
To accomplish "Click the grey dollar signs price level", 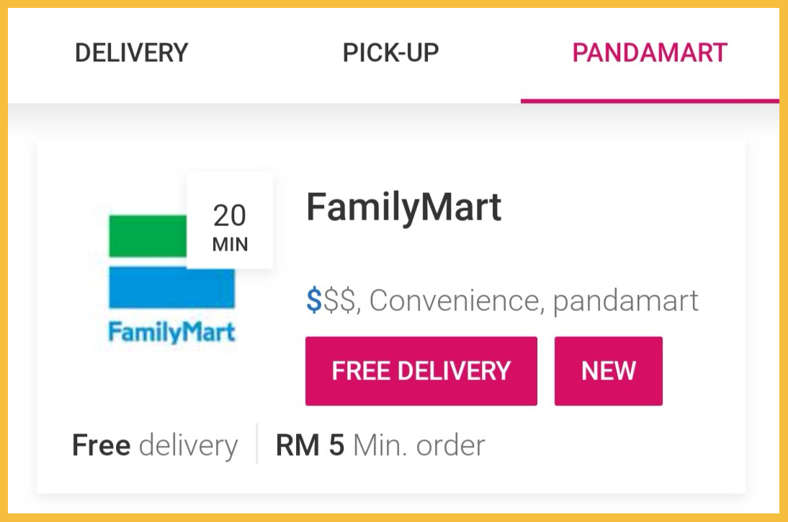I will pos(340,301).
